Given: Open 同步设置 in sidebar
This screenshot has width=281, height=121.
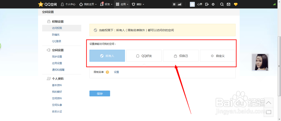Looking at the screenshot, I should 57,56.
